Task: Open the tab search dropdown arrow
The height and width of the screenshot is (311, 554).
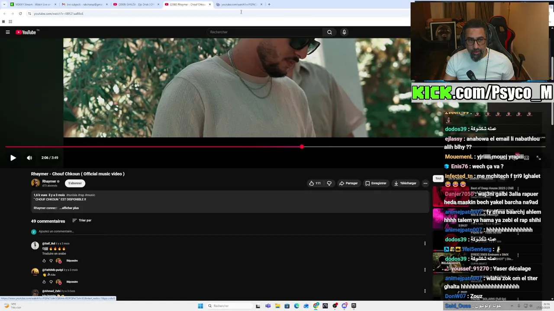Action: pos(4,4)
